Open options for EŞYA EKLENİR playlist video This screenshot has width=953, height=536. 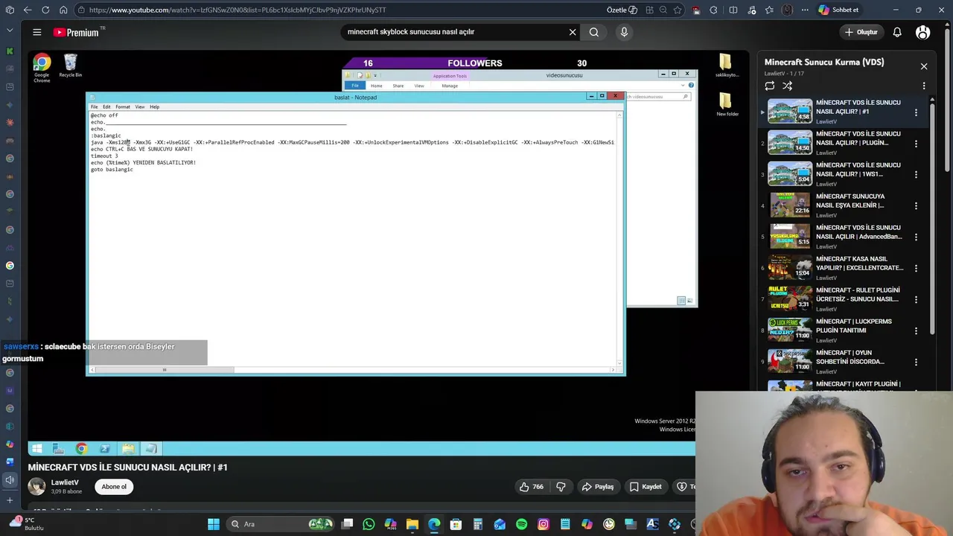tap(916, 206)
